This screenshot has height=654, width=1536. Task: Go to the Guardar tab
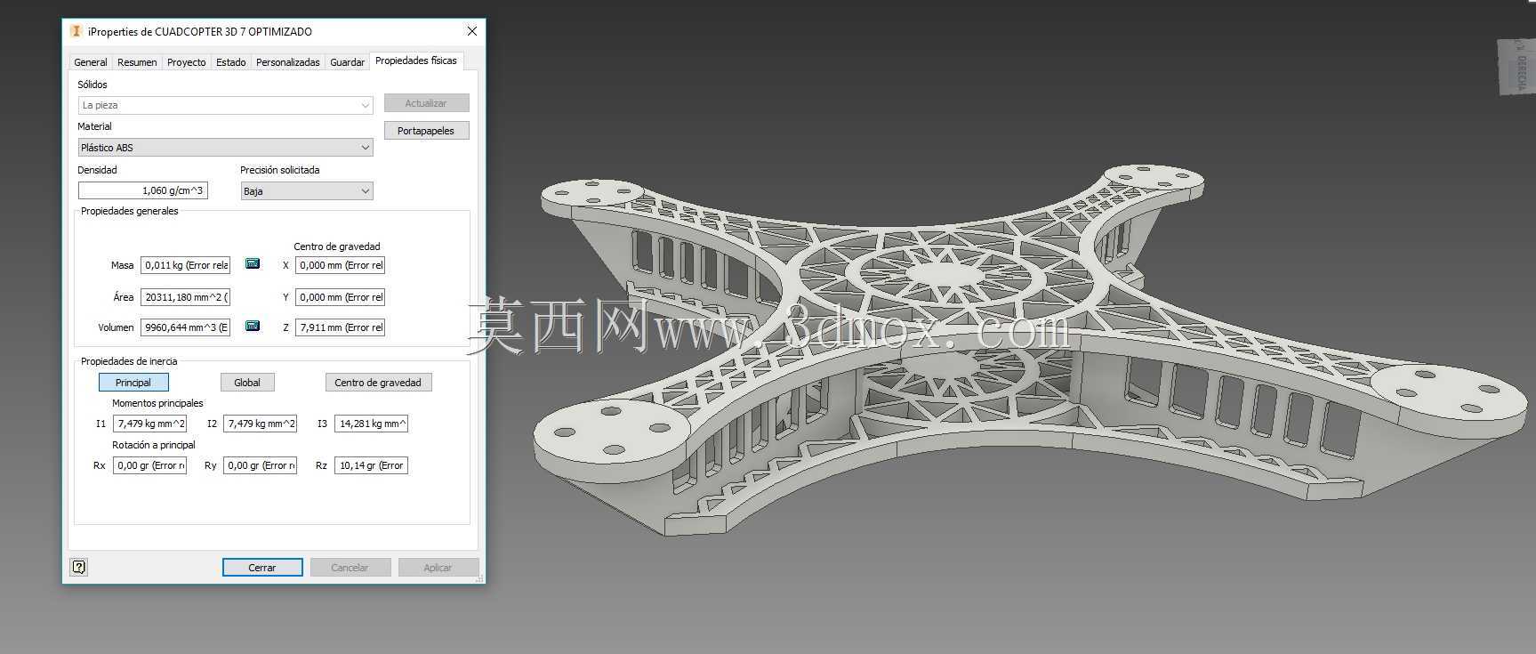(x=347, y=62)
